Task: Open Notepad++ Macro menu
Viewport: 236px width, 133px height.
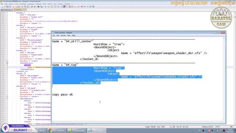Action: [50, 4]
